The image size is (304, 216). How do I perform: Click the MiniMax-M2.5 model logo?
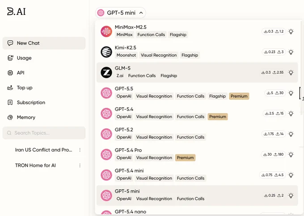[106, 31]
